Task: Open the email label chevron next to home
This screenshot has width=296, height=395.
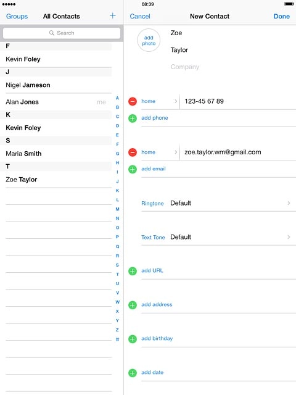Action: 176,152
